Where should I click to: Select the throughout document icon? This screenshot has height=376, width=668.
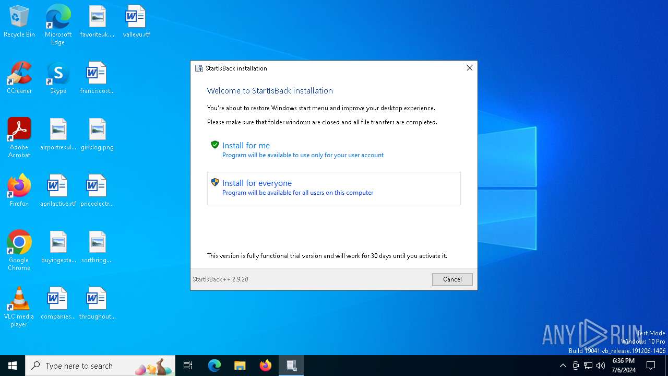click(x=97, y=304)
